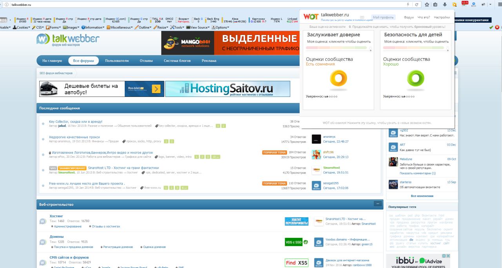This screenshot has width=502, height=268.
Task: Open the Tools dropdown in developer toolbar
Action: [178, 27]
